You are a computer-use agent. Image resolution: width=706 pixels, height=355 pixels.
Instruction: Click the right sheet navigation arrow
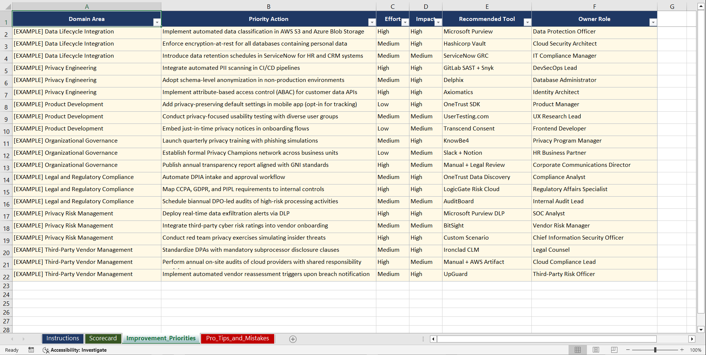pos(24,339)
